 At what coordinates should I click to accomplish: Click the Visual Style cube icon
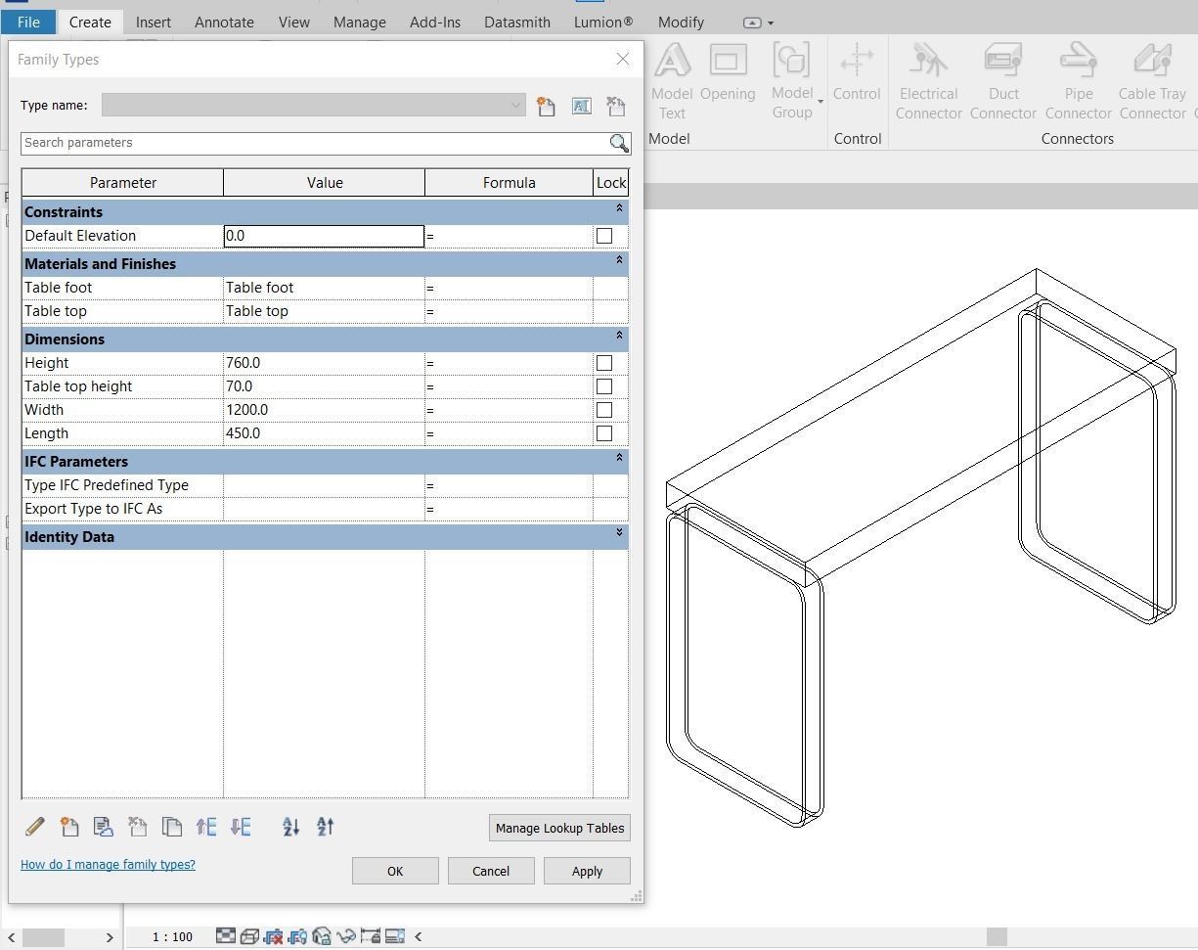[x=249, y=936]
